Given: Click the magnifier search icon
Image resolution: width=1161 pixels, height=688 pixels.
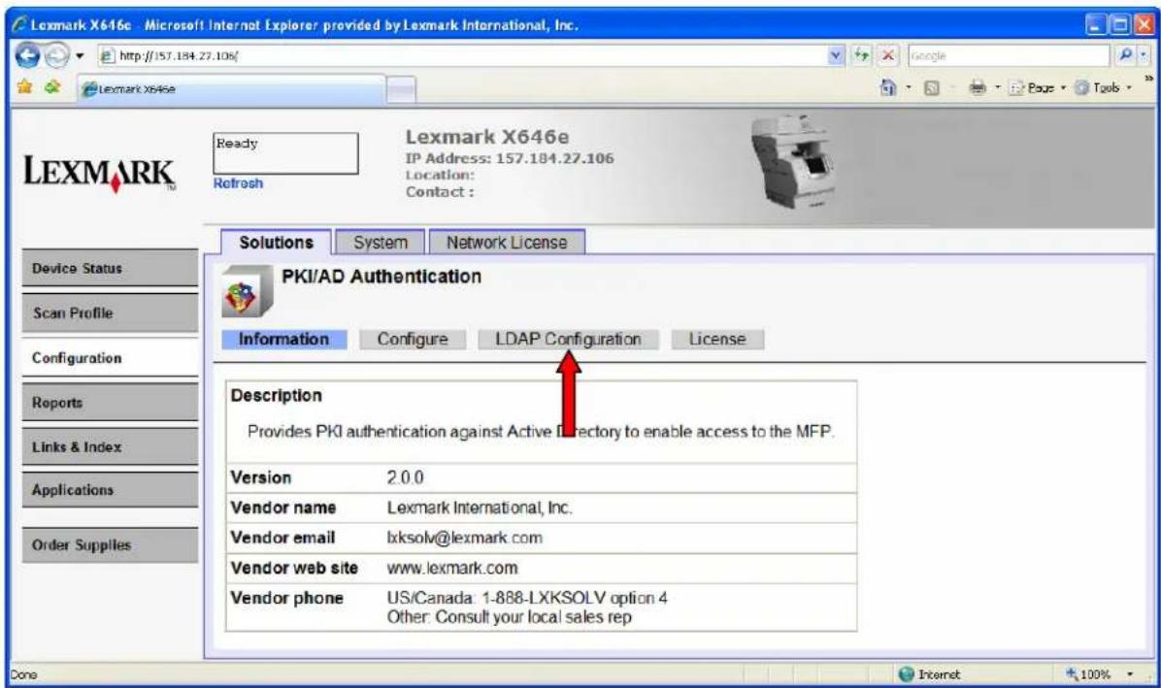Looking at the screenshot, I should (x=1125, y=55).
